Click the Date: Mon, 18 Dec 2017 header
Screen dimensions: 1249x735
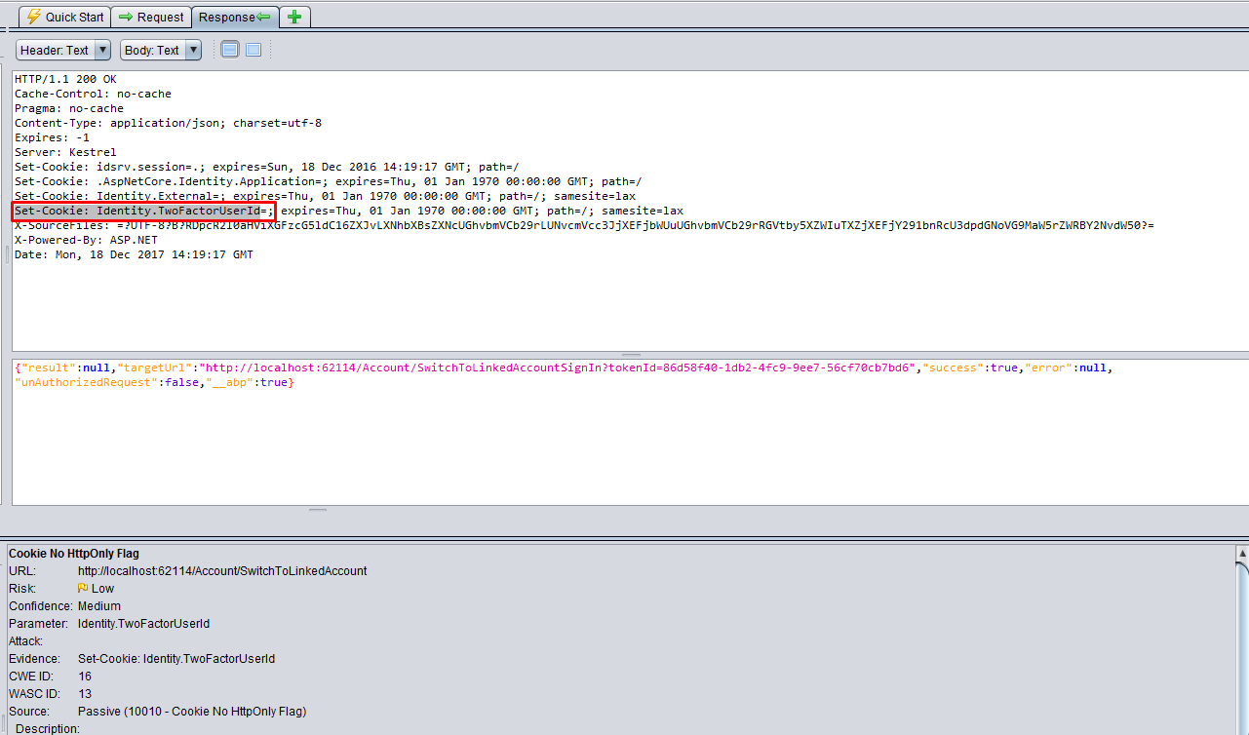(134, 254)
